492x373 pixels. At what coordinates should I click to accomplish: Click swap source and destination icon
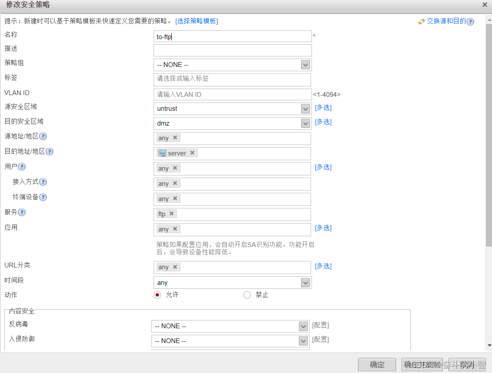point(421,21)
